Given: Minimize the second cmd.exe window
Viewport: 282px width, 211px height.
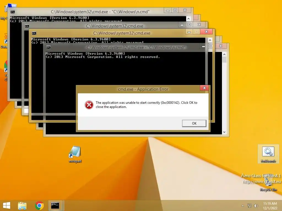Looking at the screenshot, I should point(182,25).
